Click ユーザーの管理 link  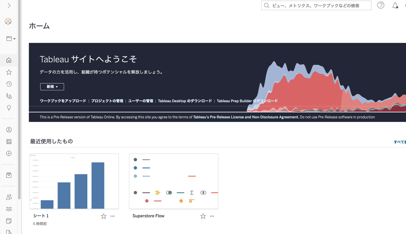(140, 101)
